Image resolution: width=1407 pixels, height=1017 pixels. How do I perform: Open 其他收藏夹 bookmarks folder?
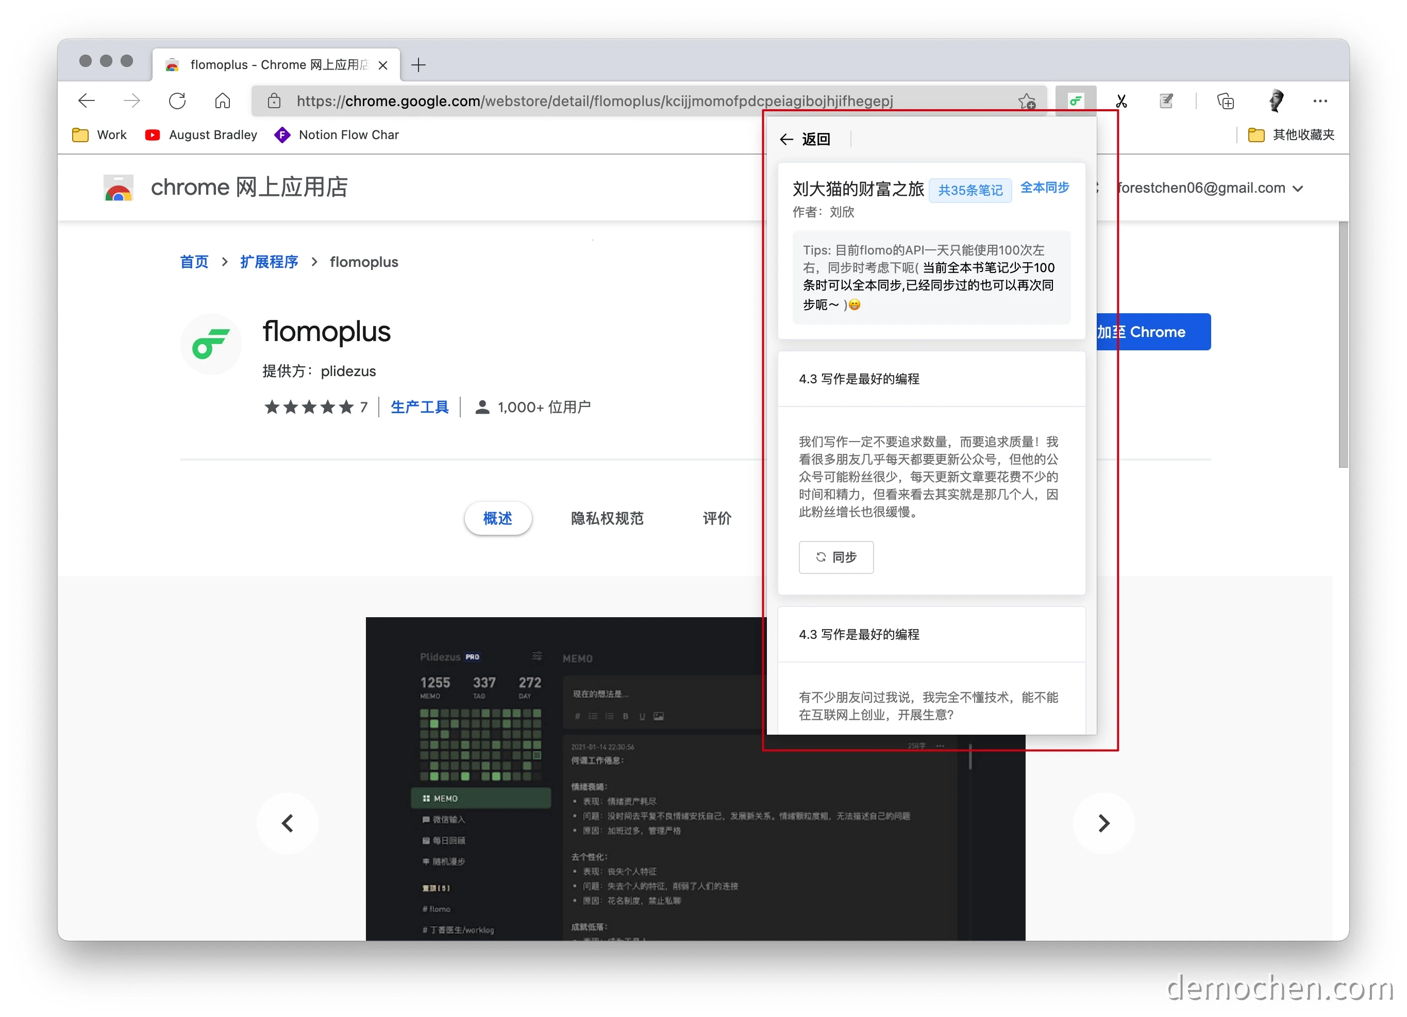pos(1291,134)
